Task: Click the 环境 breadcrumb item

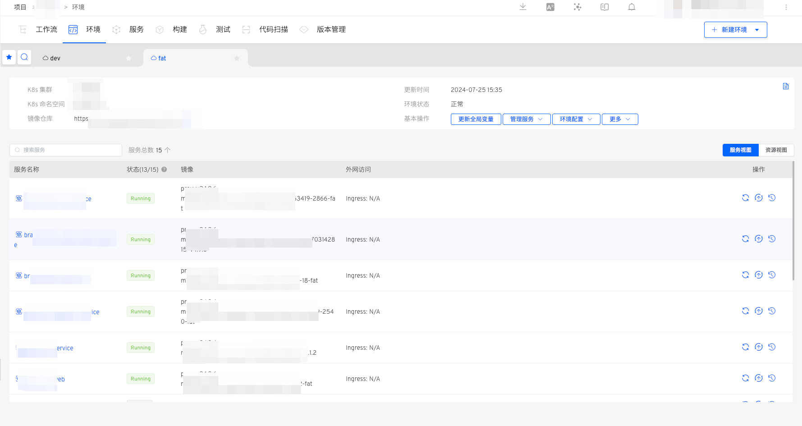Action: pos(78,7)
